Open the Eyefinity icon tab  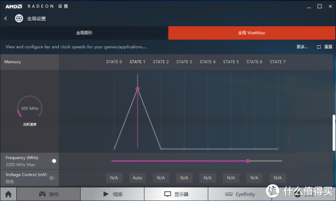[228, 194]
